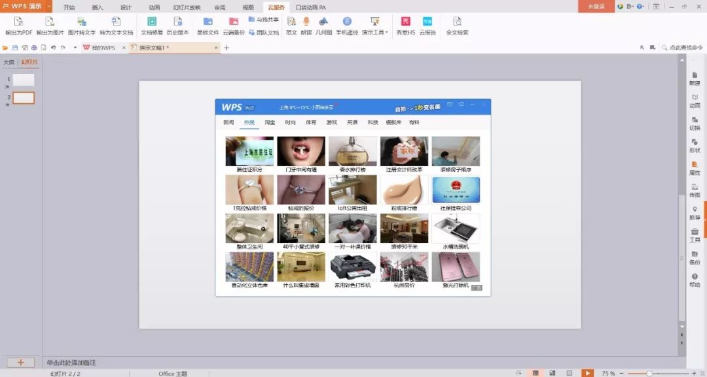This screenshot has height=377, width=707.
Task: Toggle the slide sorter view in status bar
Action: coord(552,372)
